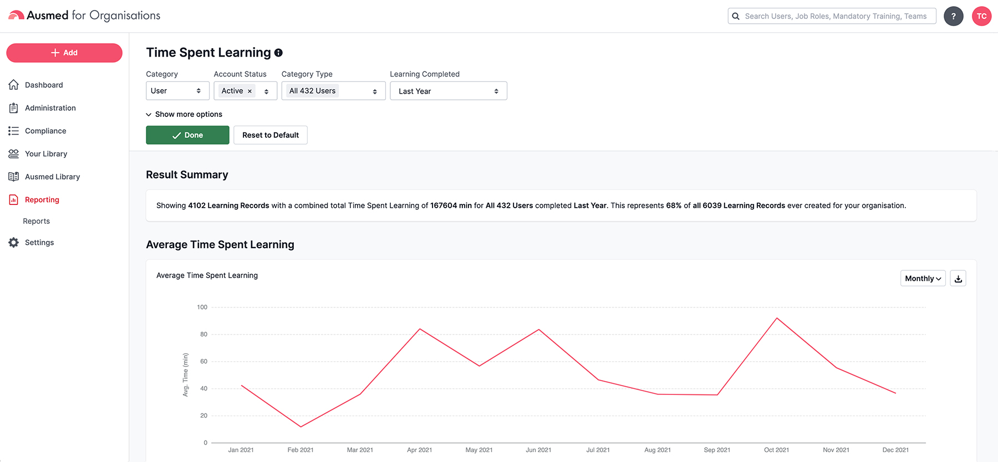The height and width of the screenshot is (462, 998).
Task: Open the help question mark icon
Action: coord(954,16)
